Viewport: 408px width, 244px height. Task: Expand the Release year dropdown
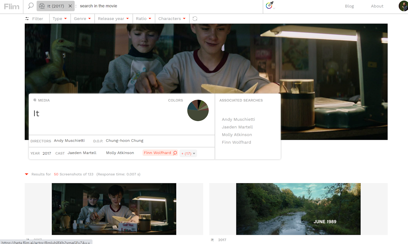click(x=113, y=19)
